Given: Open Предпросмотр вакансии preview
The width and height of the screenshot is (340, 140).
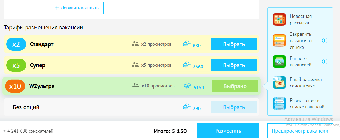Looking at the screenshot, I should coord(300,131).
